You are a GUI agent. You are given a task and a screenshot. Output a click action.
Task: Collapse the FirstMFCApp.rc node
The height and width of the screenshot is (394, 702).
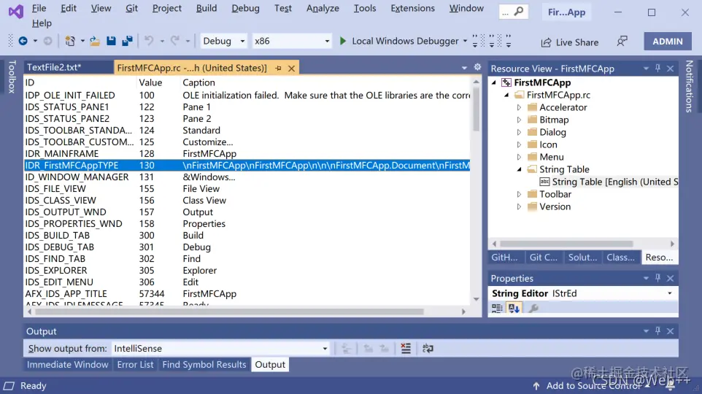click(506, 95)
